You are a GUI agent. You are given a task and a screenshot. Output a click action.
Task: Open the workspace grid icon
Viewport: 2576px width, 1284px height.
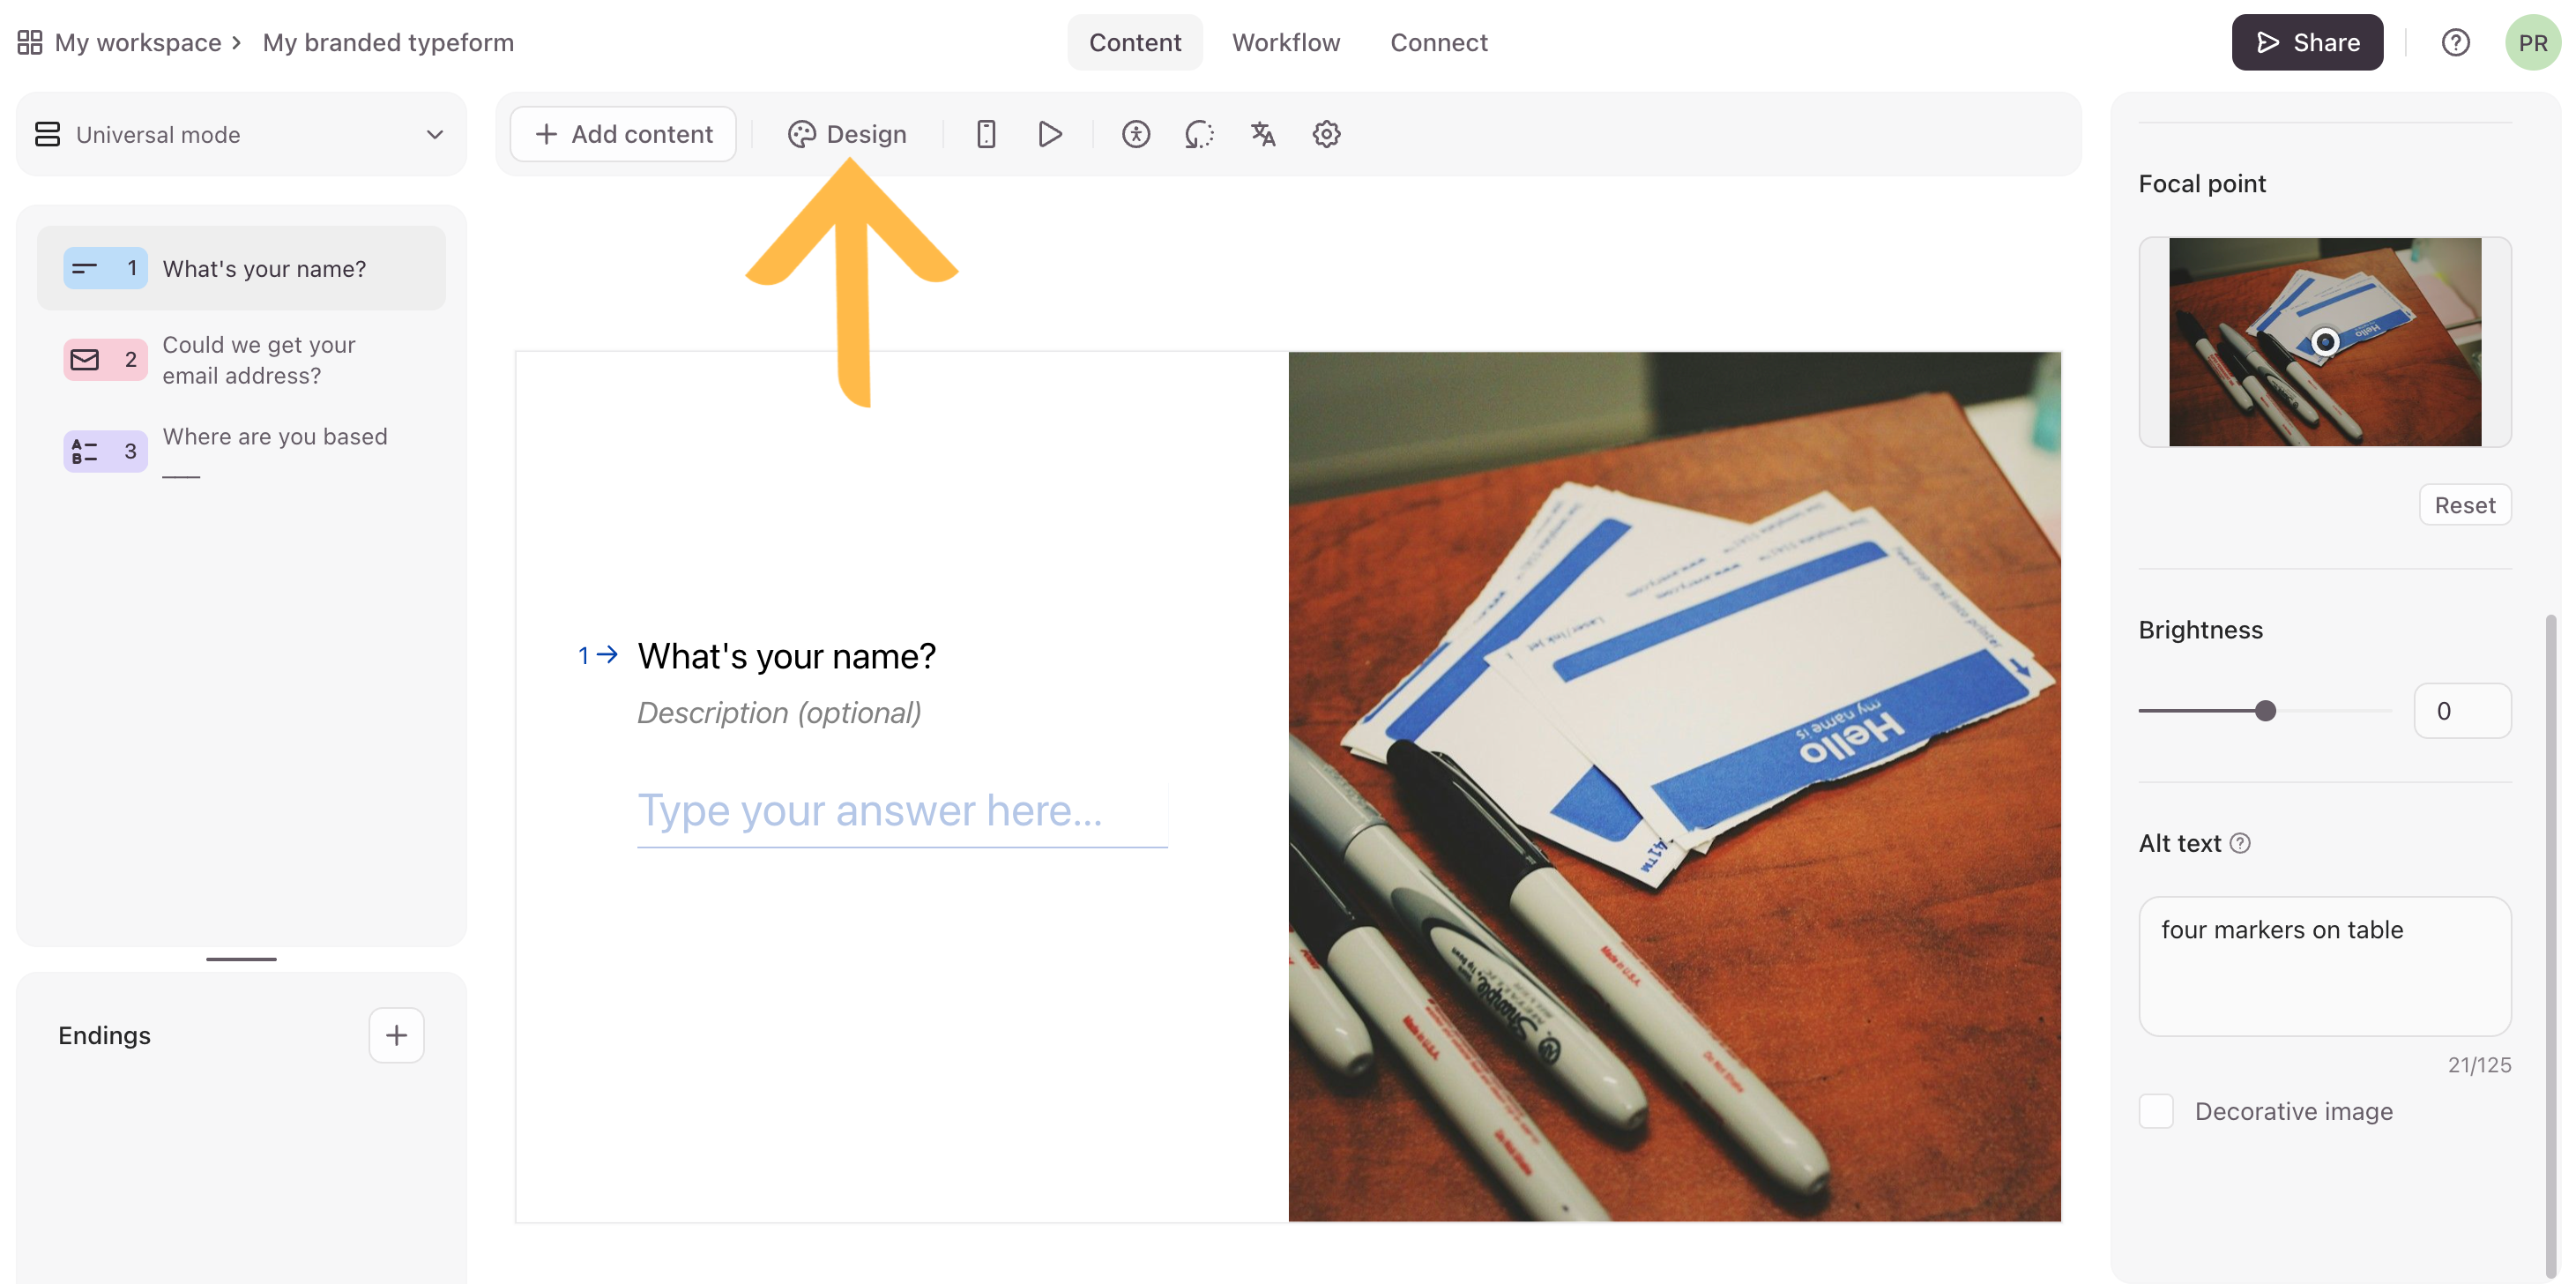tap(30, 42)
